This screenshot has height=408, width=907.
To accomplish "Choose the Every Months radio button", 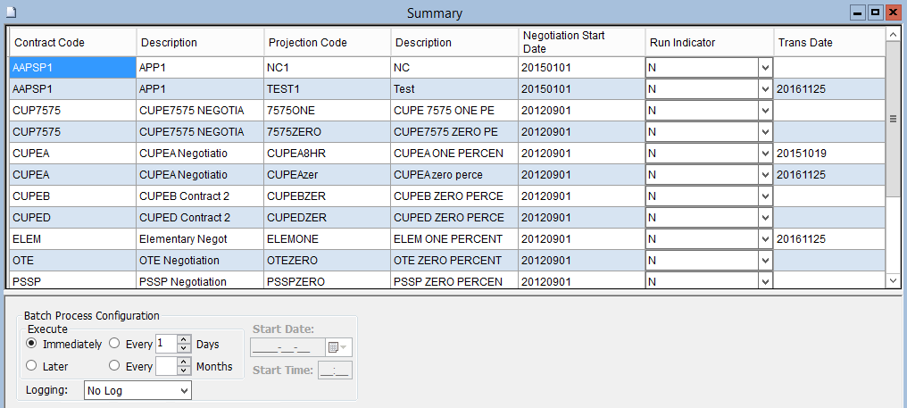I will click(x=114, y=366).
